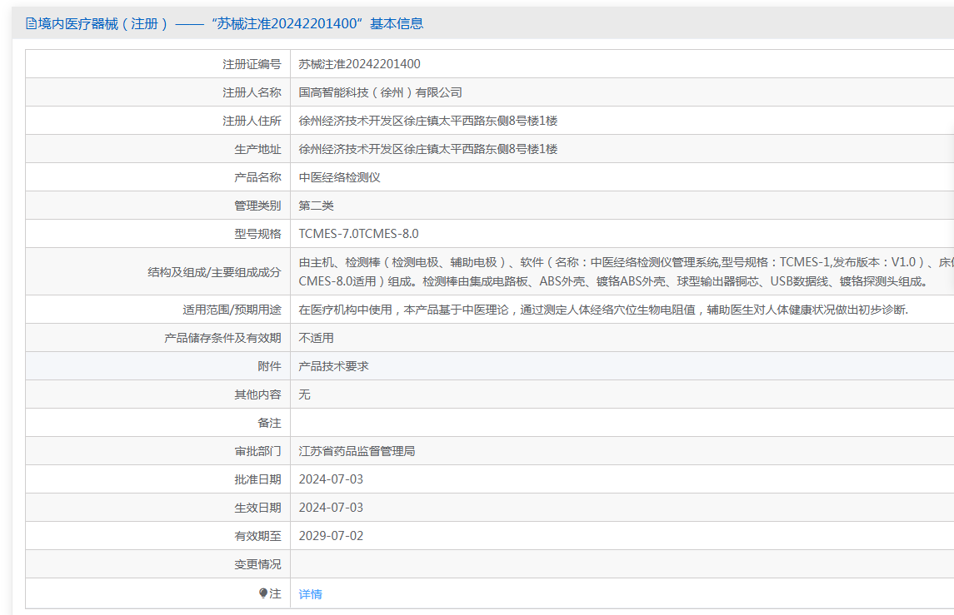The width and height of the screenshot is (954, 615).
Task: Click 不适用 in storage conditions row
Action: tap(316, 338)
